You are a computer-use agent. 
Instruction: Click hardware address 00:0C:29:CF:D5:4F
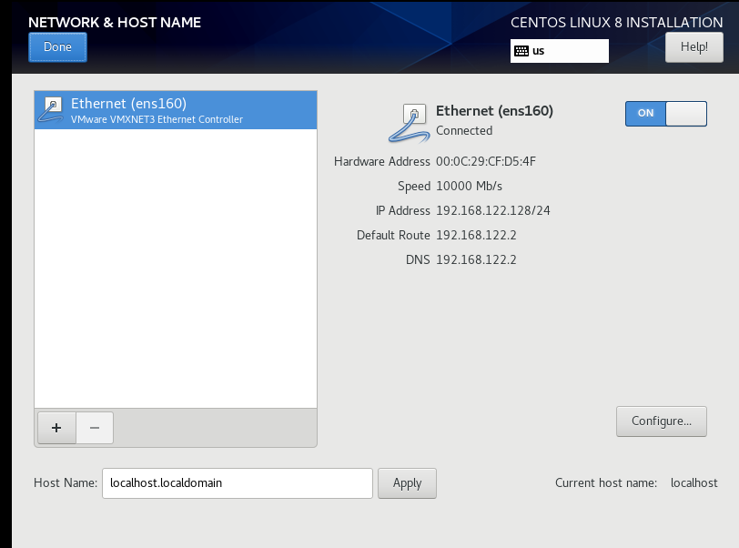[x=486, y=161]
